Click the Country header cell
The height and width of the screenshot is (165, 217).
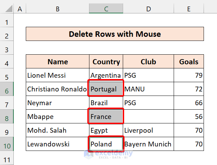tap(106, 62)
